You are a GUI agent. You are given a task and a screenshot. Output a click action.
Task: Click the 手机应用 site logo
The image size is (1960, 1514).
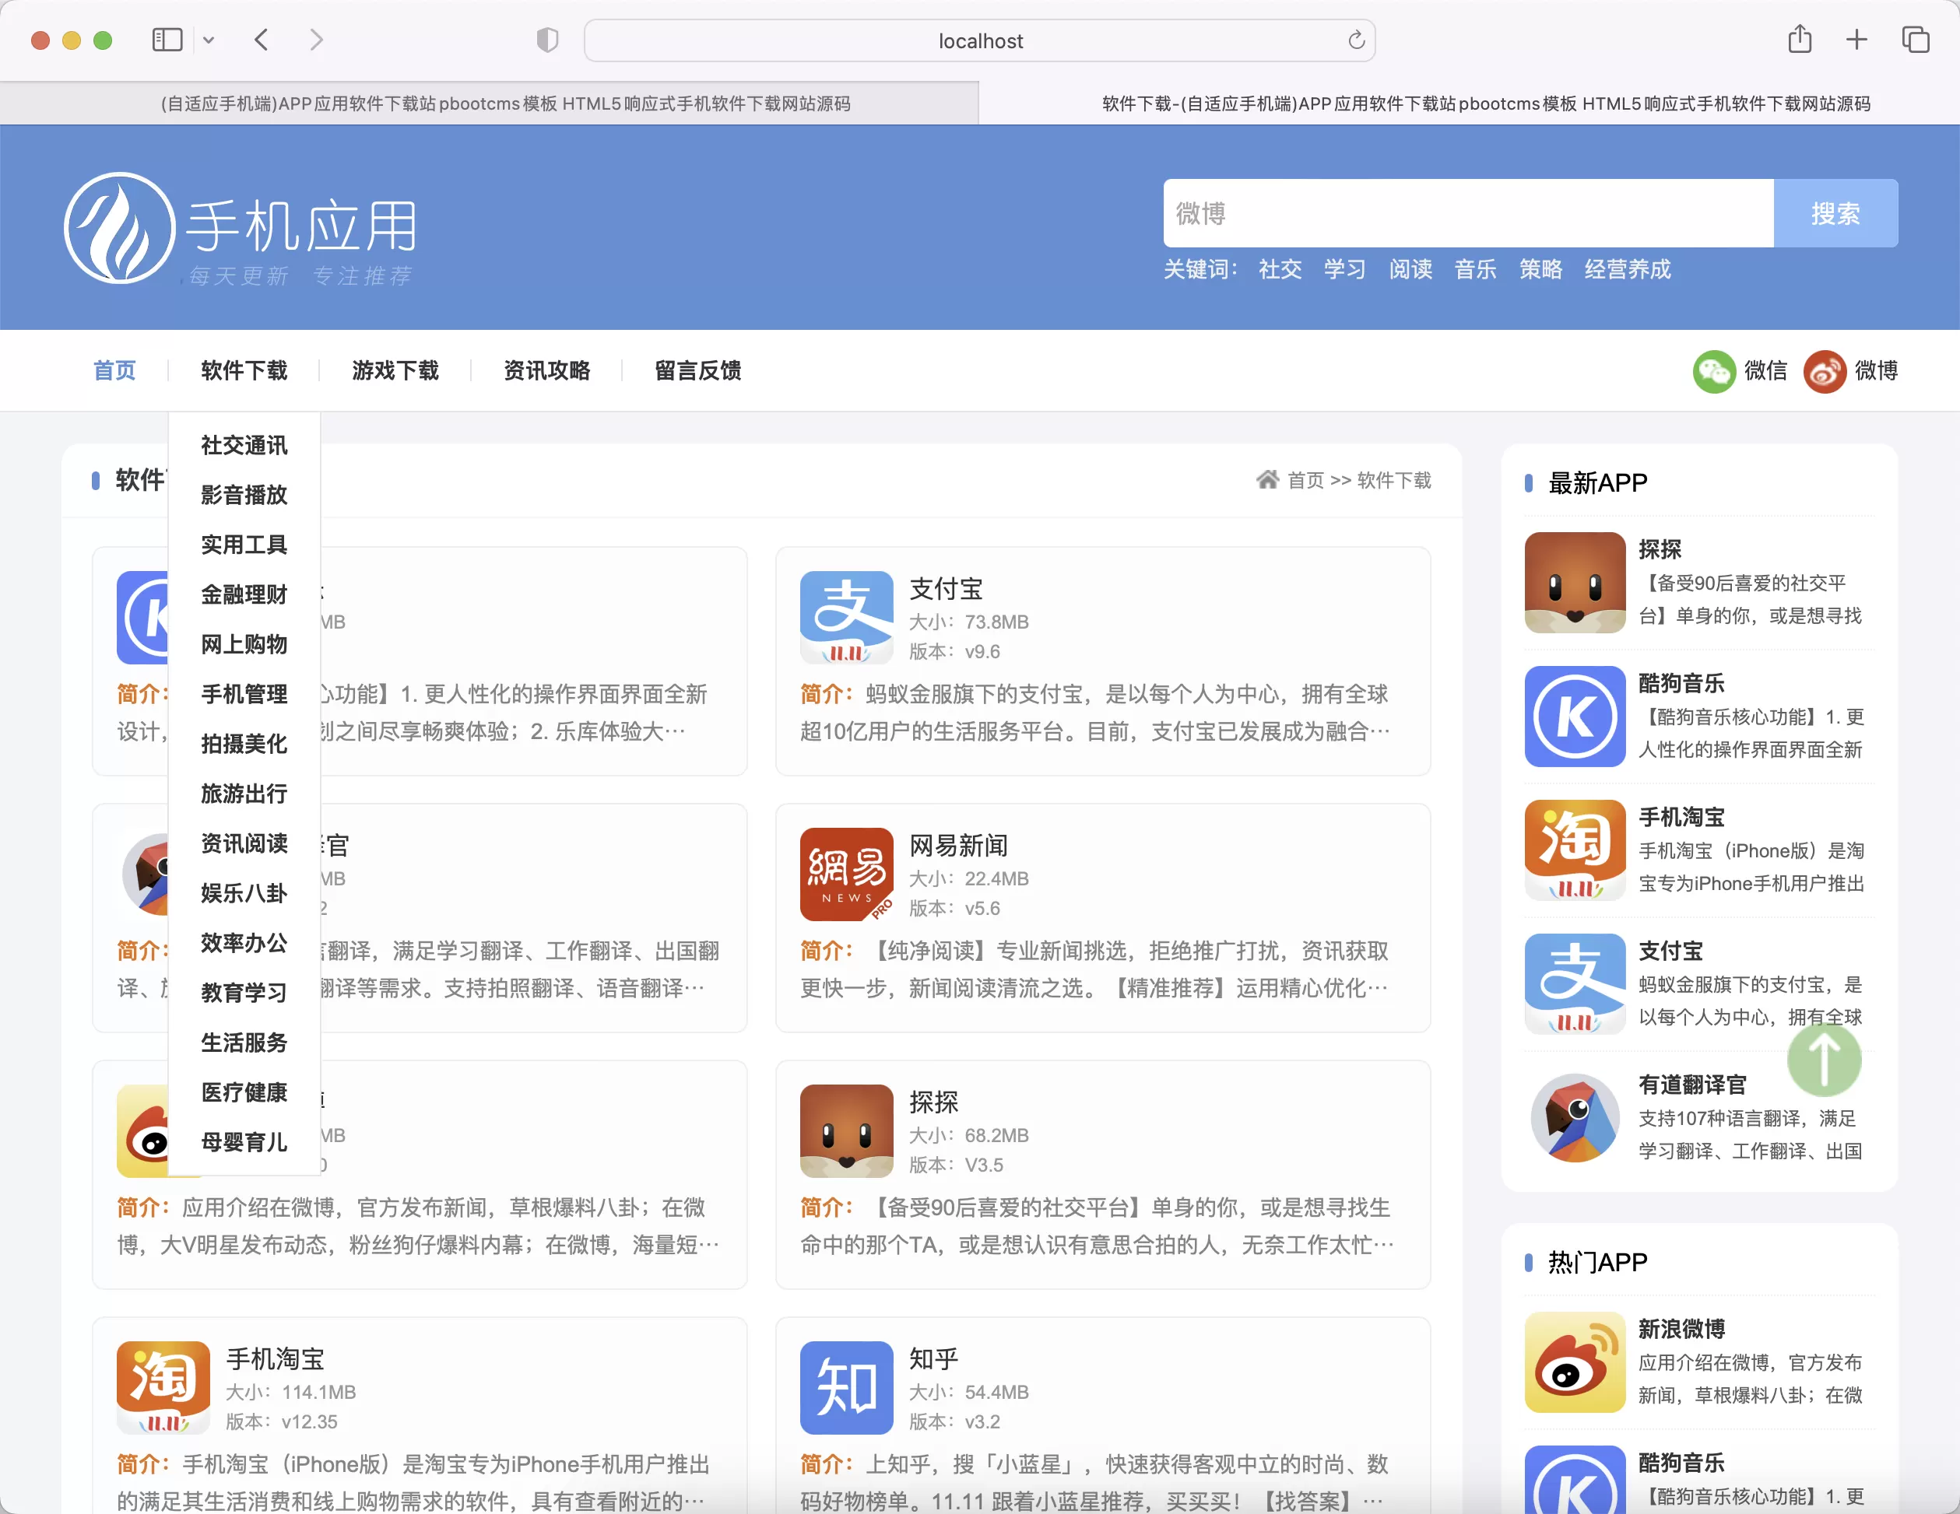click(241, 228)
